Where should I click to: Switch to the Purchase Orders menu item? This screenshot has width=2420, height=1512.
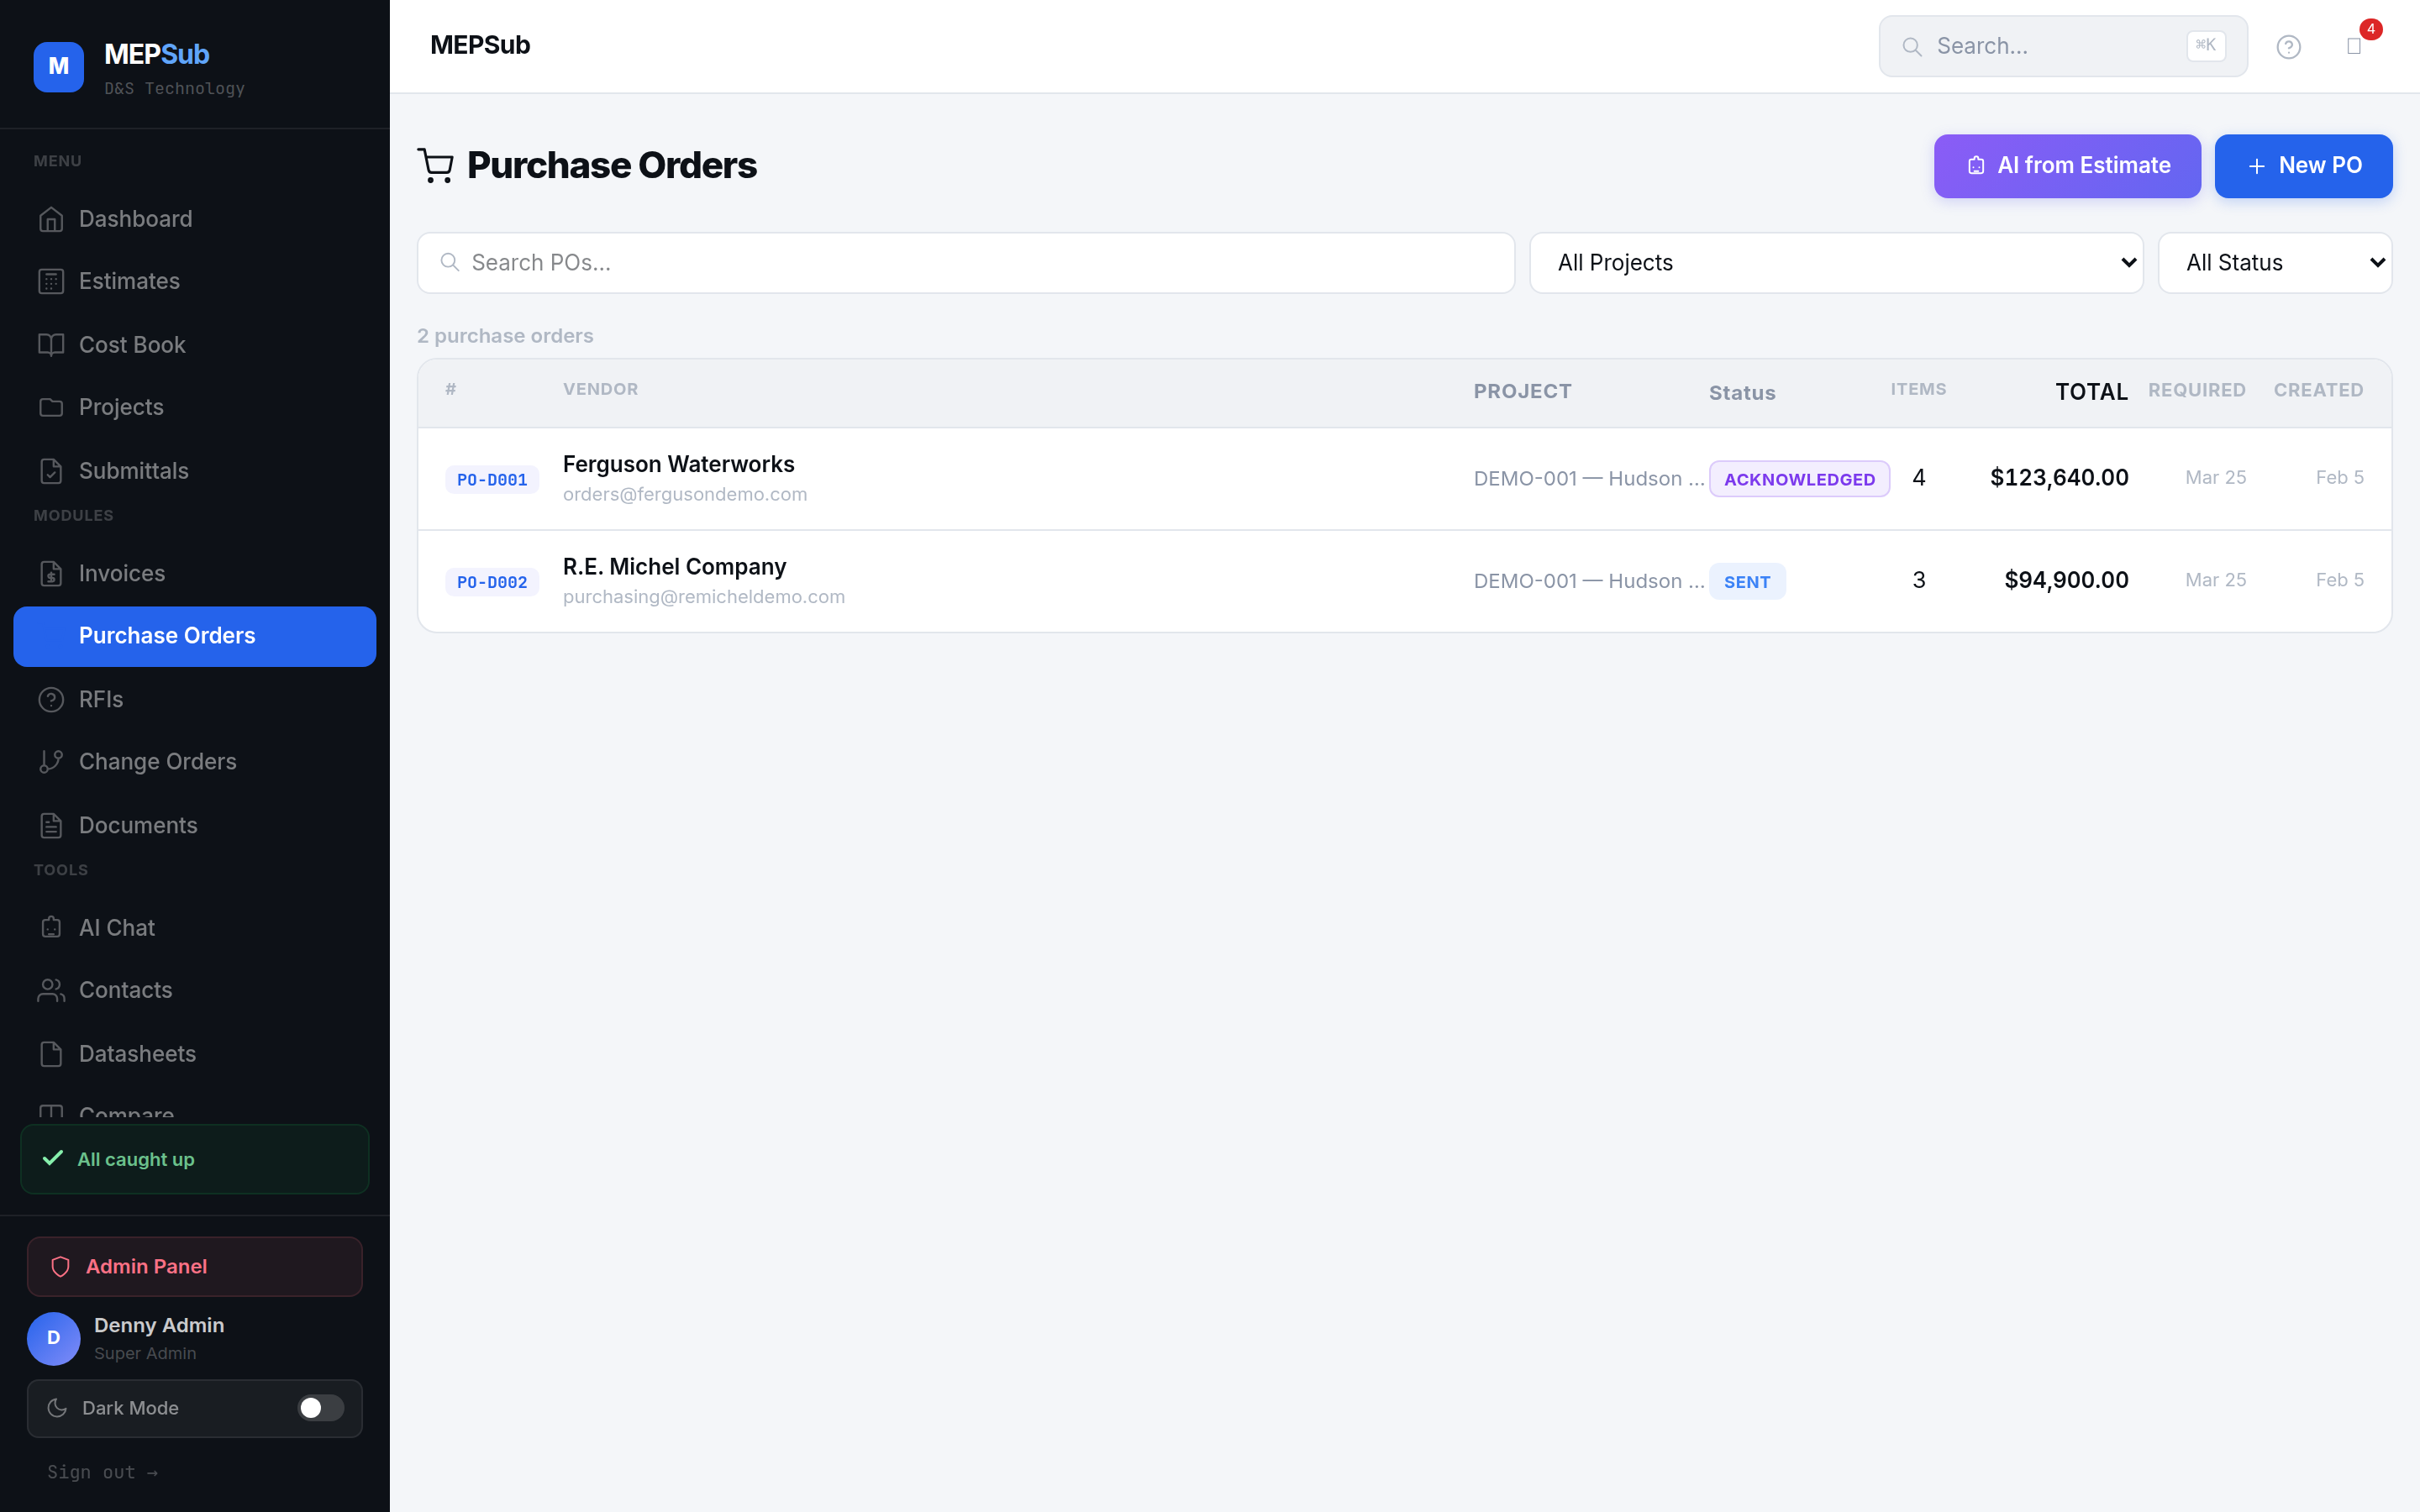[x=166, y=636]
